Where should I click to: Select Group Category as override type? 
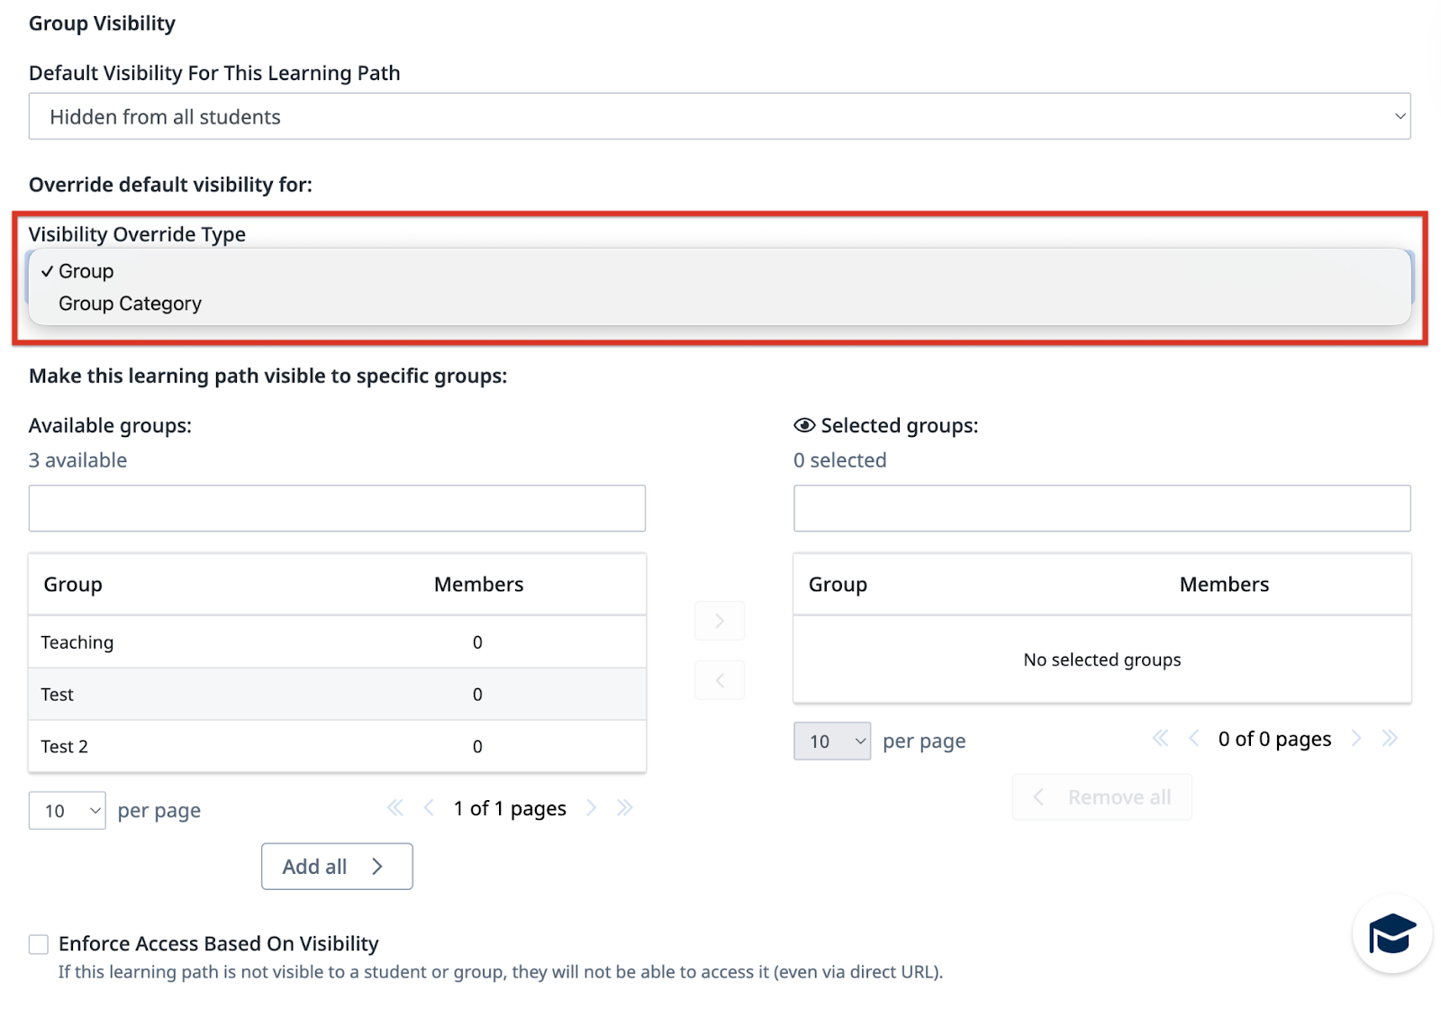[130, 304]
